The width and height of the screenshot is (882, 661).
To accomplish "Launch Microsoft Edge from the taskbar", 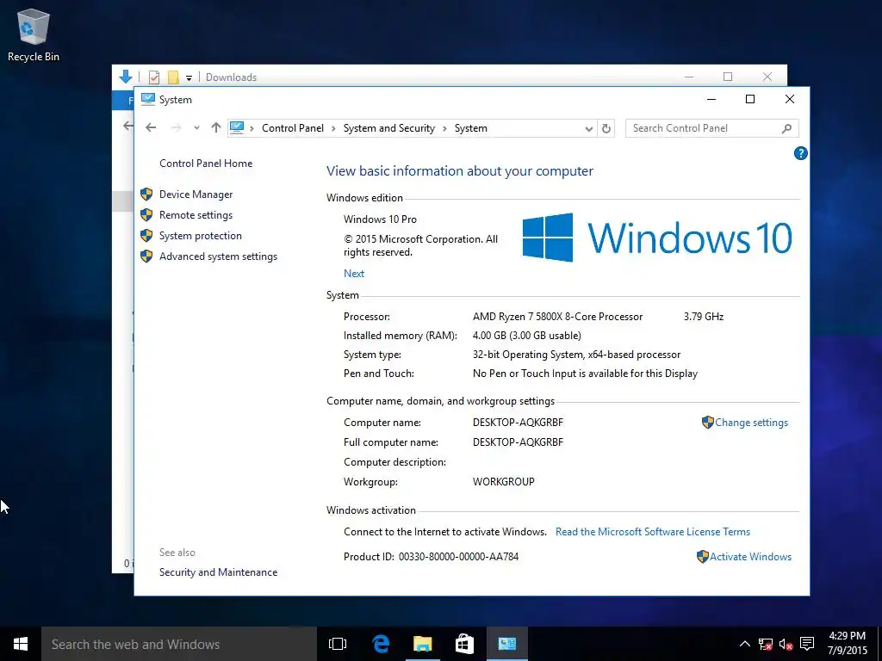I will point(381,644).
